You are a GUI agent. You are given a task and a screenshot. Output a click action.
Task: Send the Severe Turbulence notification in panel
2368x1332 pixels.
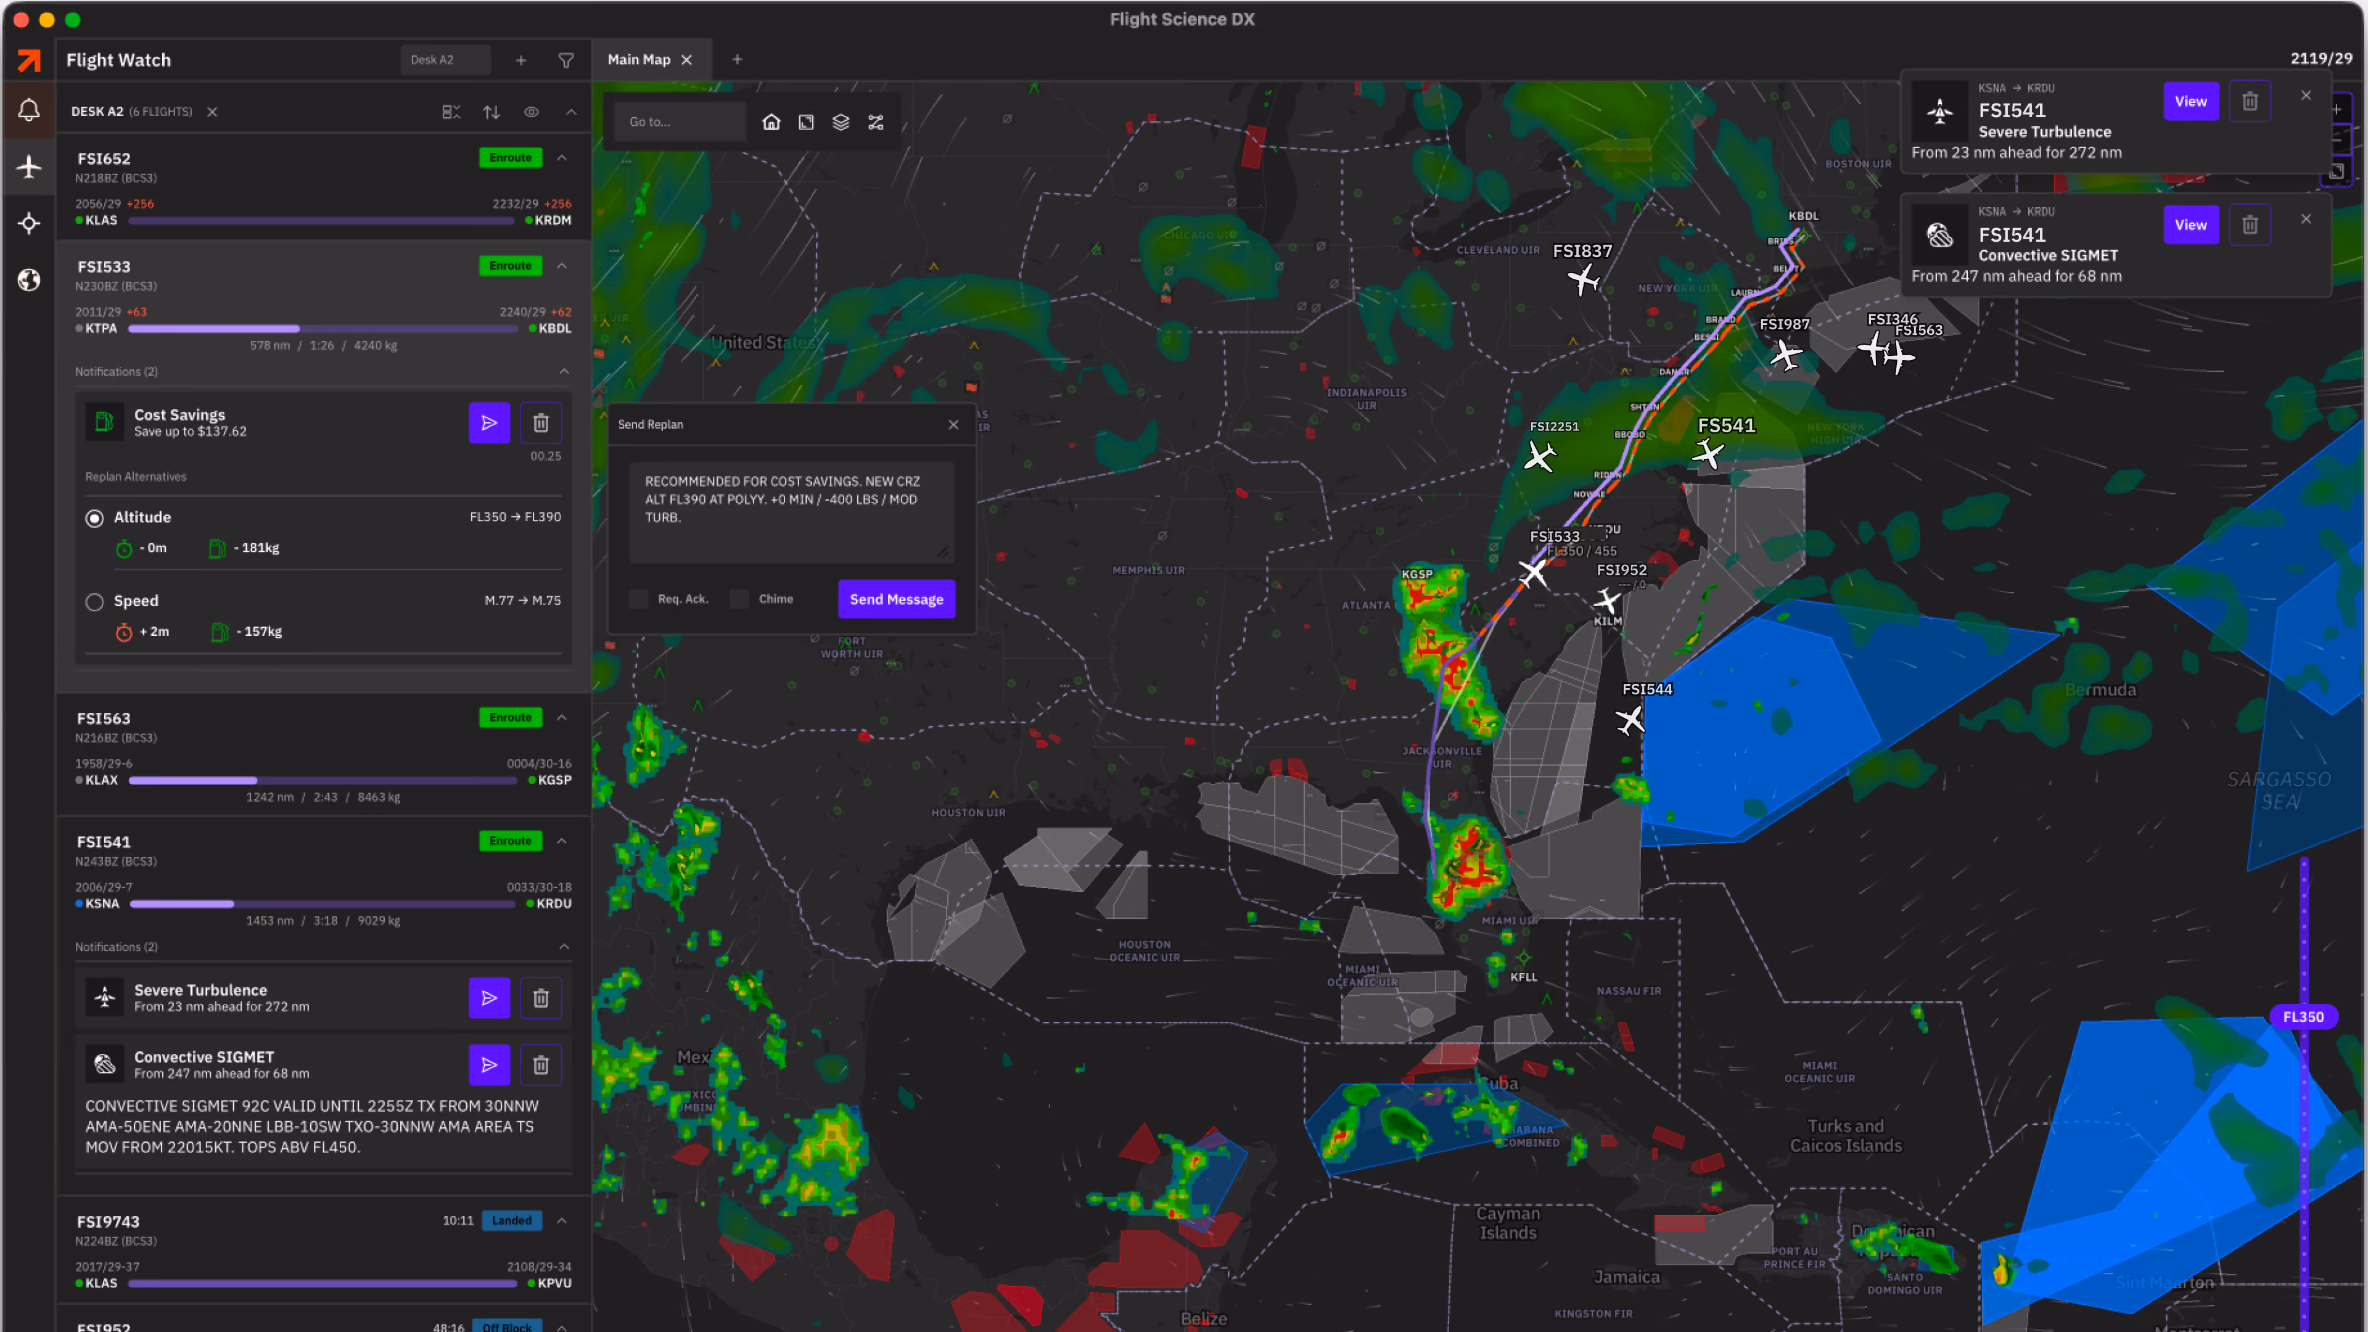click(489, 998)
